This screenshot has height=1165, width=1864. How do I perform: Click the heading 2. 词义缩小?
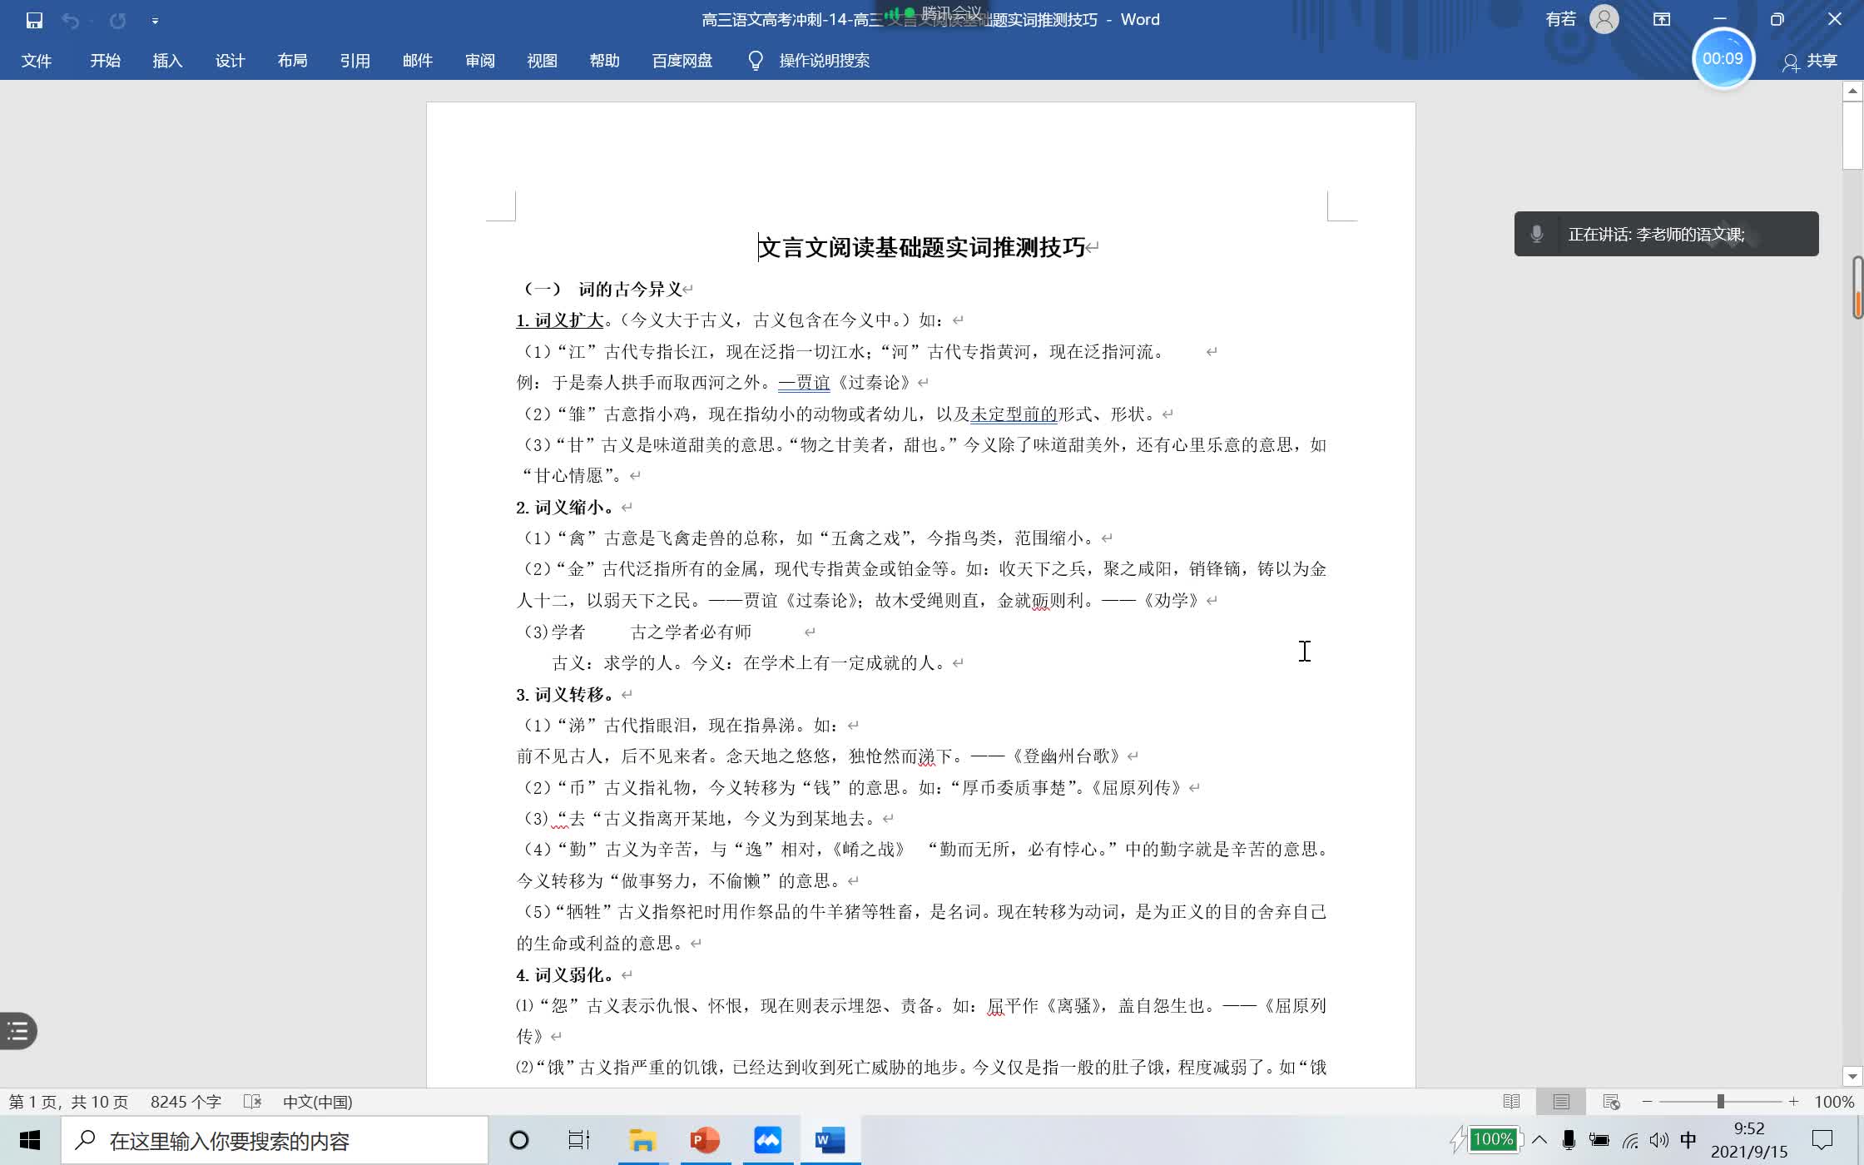click(566, 507)
